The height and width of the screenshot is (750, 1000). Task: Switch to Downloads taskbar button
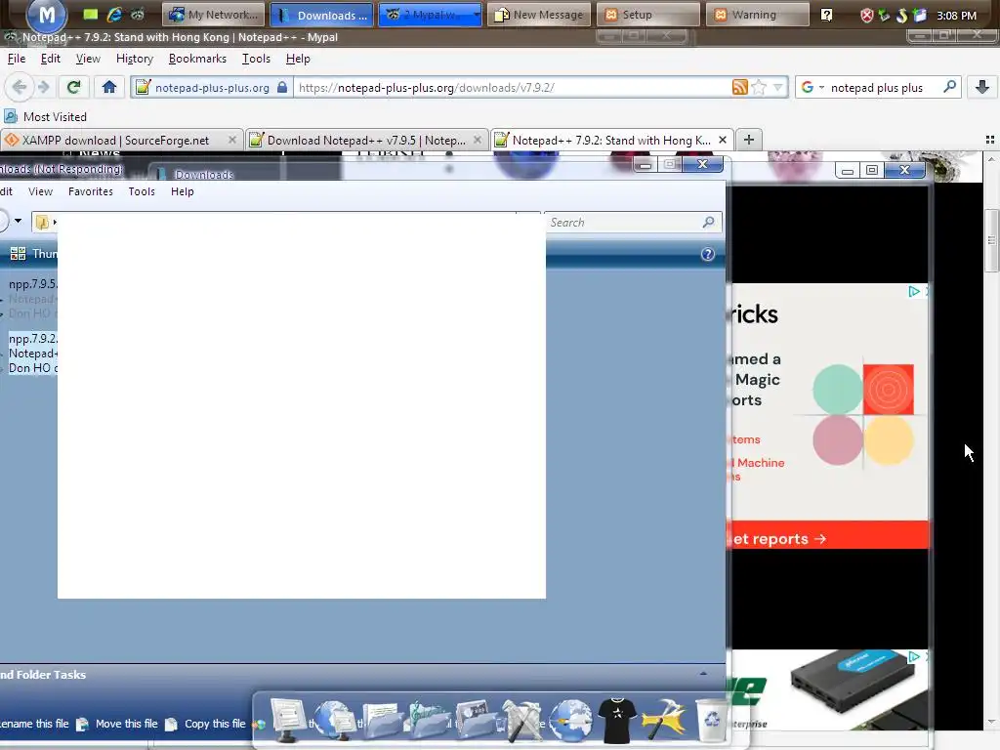322,15
